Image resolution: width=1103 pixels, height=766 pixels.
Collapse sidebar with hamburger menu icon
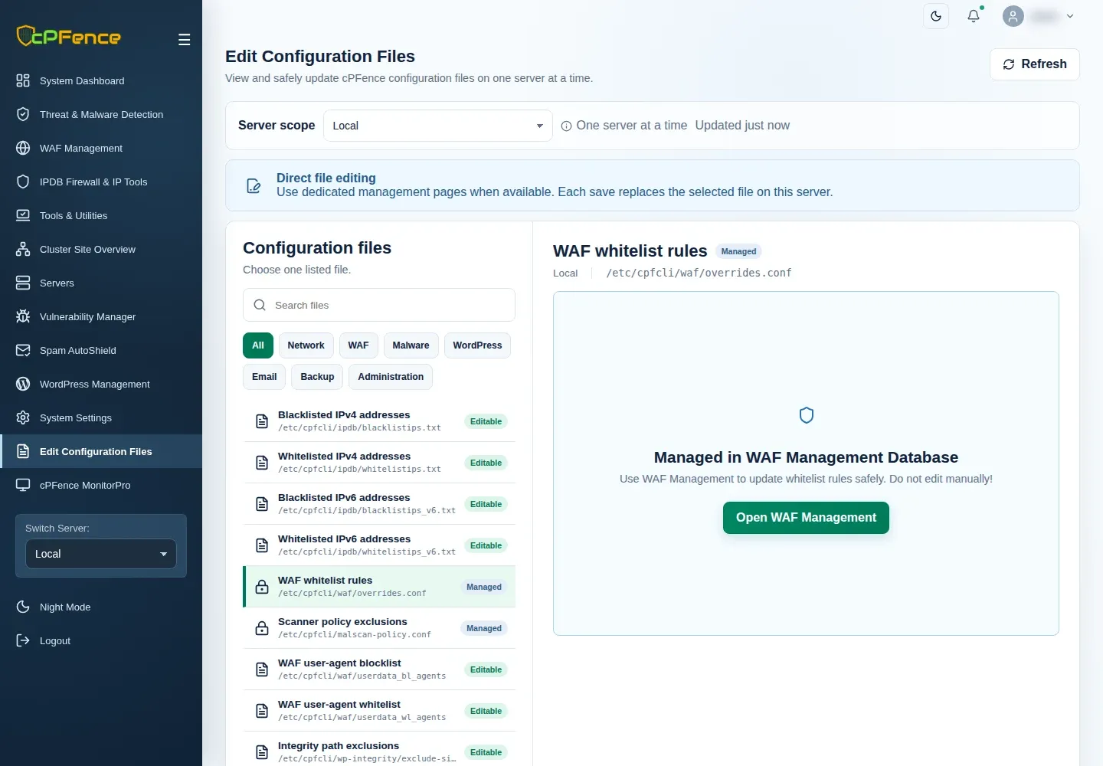(x=184, y=40)
